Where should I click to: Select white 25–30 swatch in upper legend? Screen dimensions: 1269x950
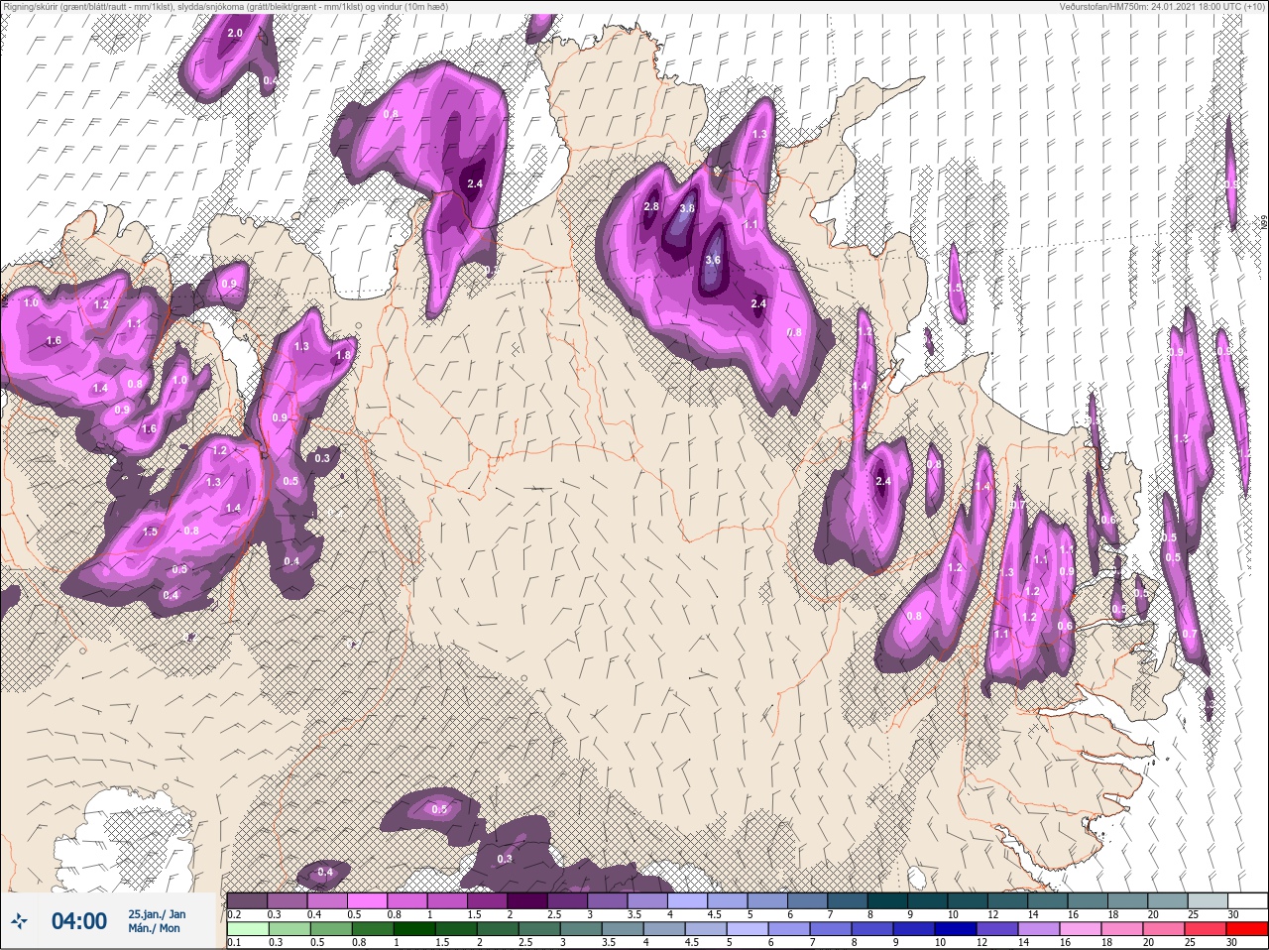pyautogui.click(x=1247, y=900)
